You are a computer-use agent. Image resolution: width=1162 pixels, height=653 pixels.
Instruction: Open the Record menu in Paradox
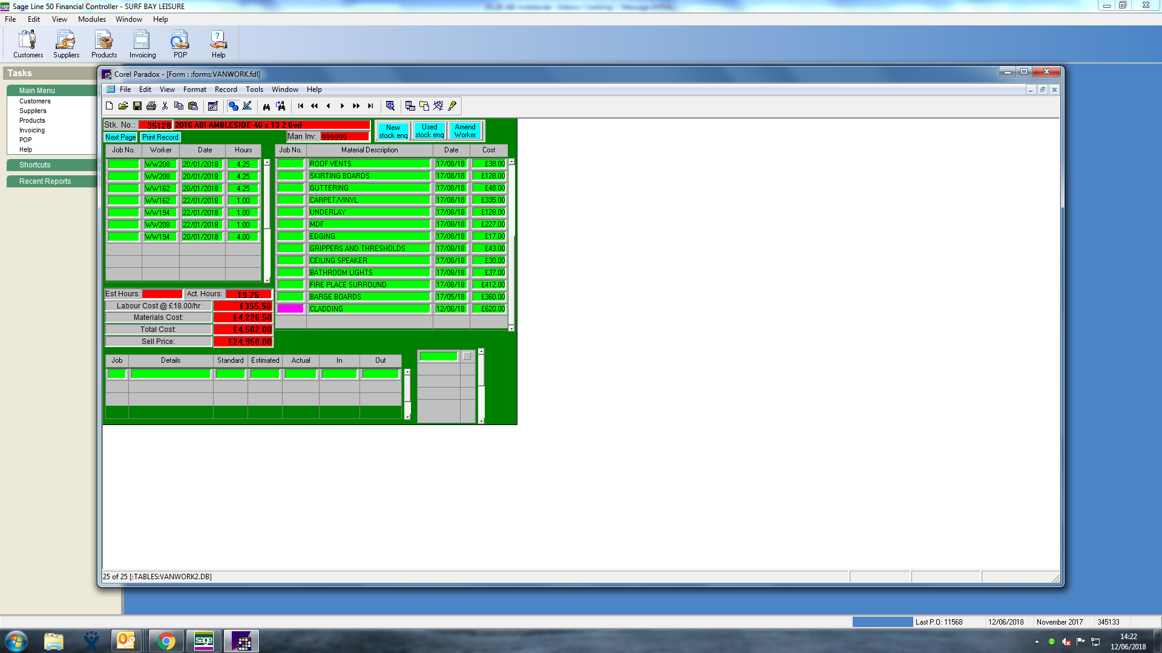[226, 89]
